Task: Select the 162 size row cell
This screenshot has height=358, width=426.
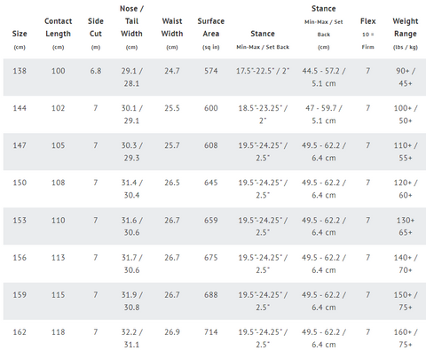Action: point(20,332)
